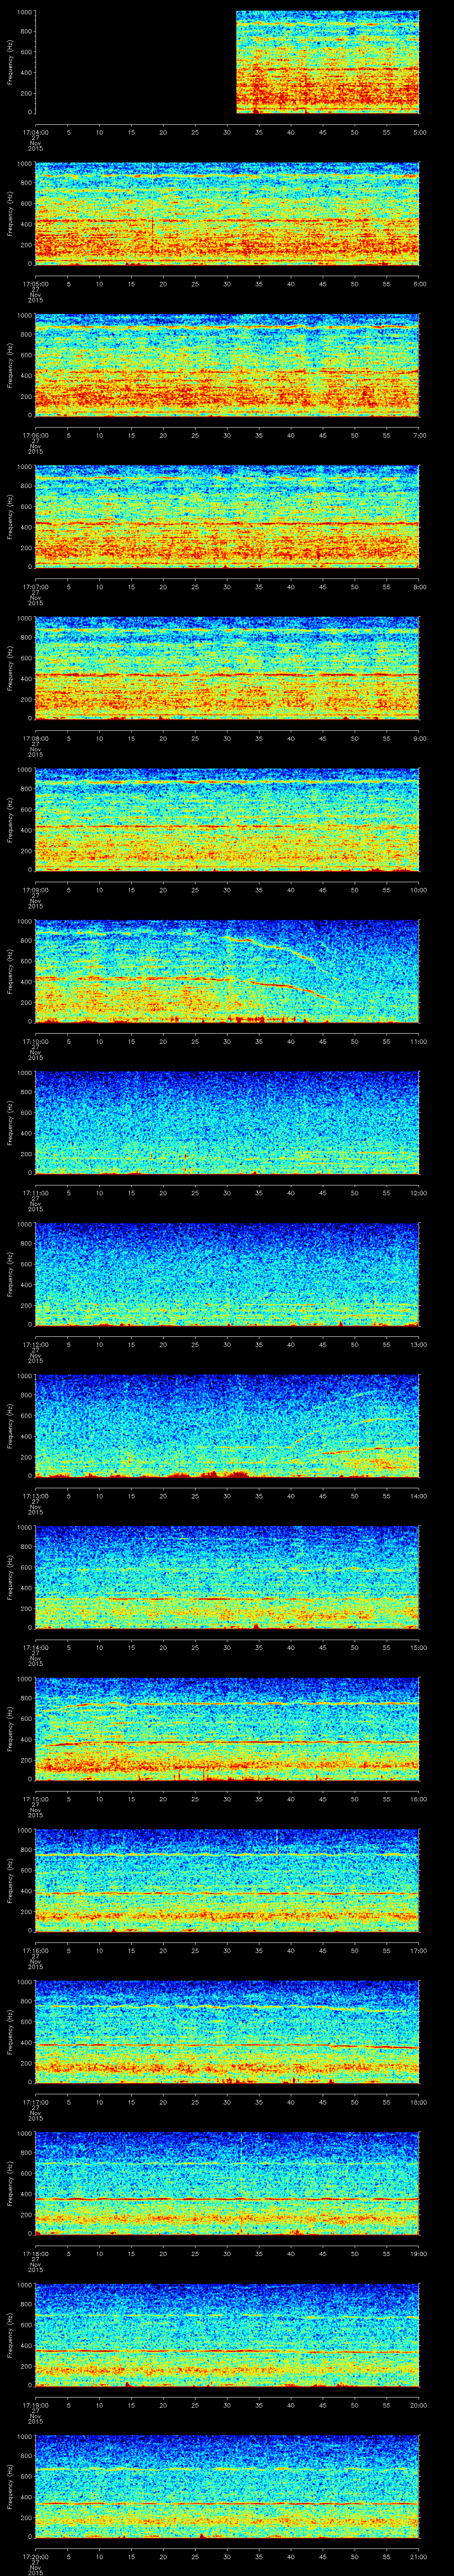The width and height of the screenshot is (454, 2576).
Task: Click the 17:11:00 start time label
Action: click(36, 1192)
